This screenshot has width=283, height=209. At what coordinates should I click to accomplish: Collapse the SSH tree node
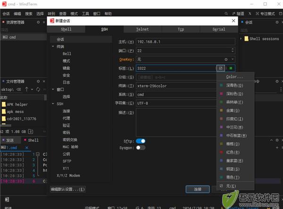point(53,104)
